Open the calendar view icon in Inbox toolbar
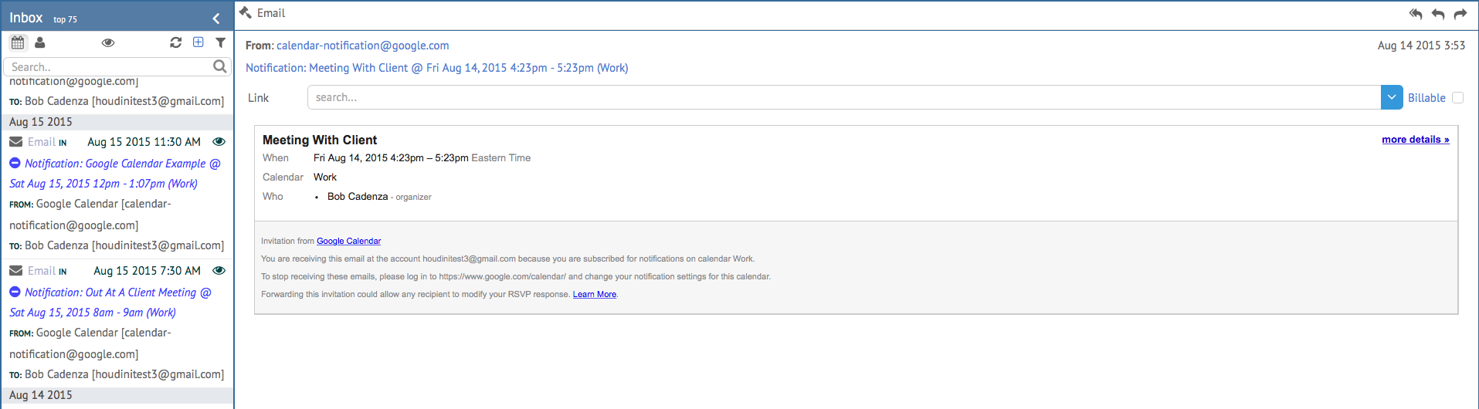Viewport: 1479px width, 409px height. point(18,42)
